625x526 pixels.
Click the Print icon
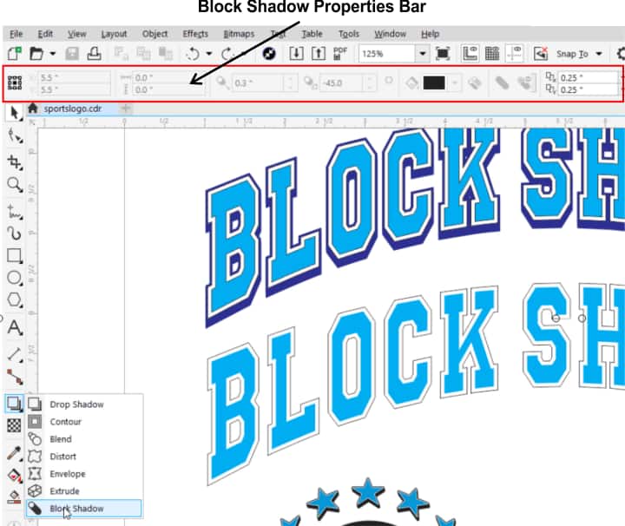pos(94,54)
